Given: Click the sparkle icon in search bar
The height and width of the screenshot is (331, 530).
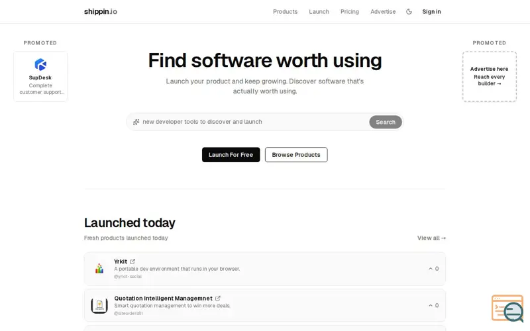Looking at the screenshot, I should pyautogui.click(x=136, y=122).
